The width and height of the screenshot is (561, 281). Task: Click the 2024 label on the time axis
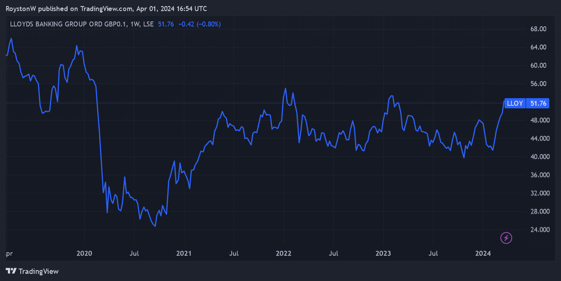click(x=483, y=254)
